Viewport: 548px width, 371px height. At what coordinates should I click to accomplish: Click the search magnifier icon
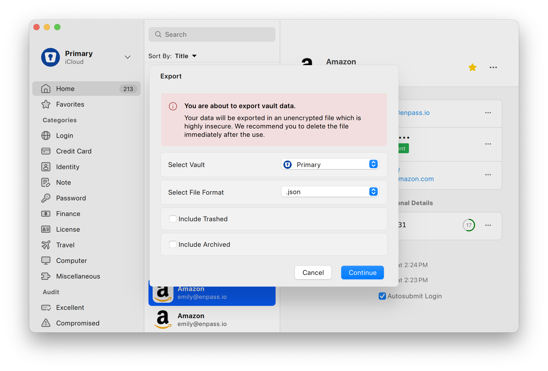click(x=158, y=34)
